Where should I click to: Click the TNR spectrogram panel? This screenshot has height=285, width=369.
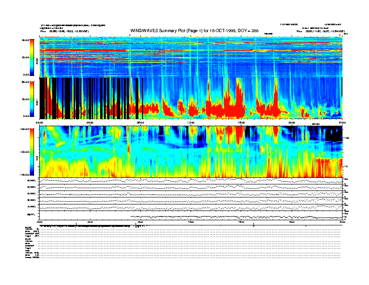(x=191, y=152)
